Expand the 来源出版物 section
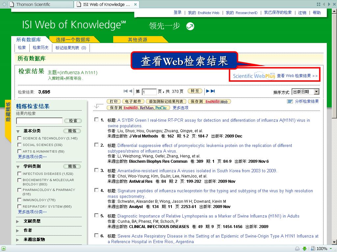Screen dimensions: 337x252 18,240
